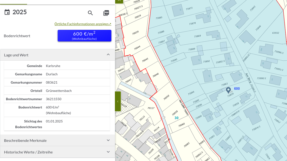Click the chevron icon of Beschreibende Merkmale
The height and width of the screenshot is (161, 287).
[108, 140]
